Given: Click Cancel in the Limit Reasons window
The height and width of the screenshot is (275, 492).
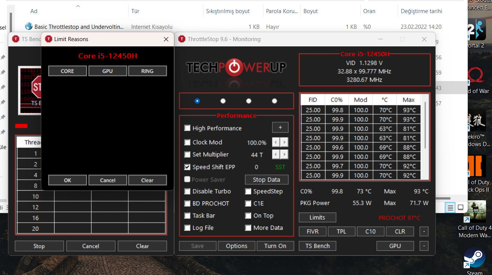Looking at the screenshot, I should click(107, 180).
